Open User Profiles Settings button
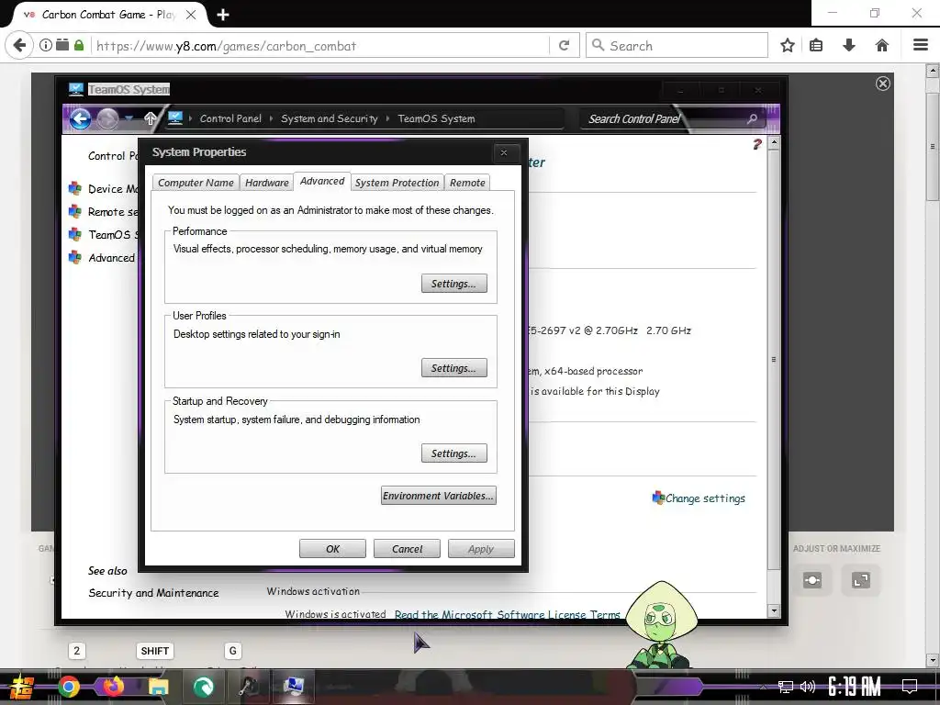940x705 pixels. coord(453,368)
